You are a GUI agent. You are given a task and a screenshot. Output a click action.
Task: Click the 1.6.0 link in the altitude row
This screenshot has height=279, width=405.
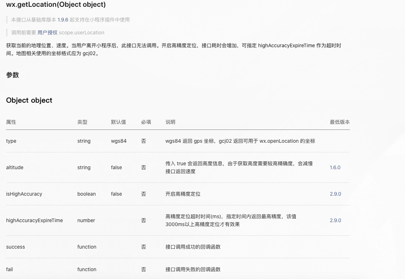tap(335, 167)
